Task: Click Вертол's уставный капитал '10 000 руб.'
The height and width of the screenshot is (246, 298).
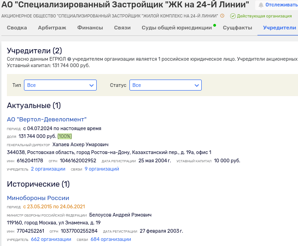Action: coord(227,160)
